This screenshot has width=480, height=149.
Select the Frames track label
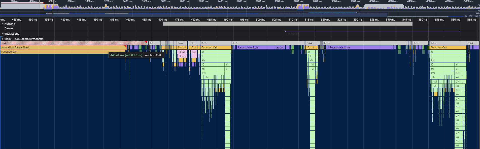click(x=9, y=28)
